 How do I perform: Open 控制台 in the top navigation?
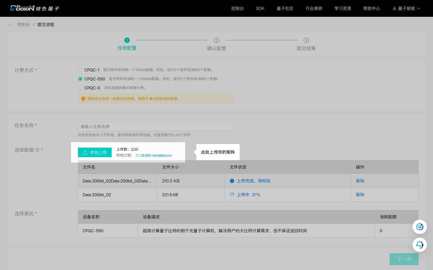(238, 8)
